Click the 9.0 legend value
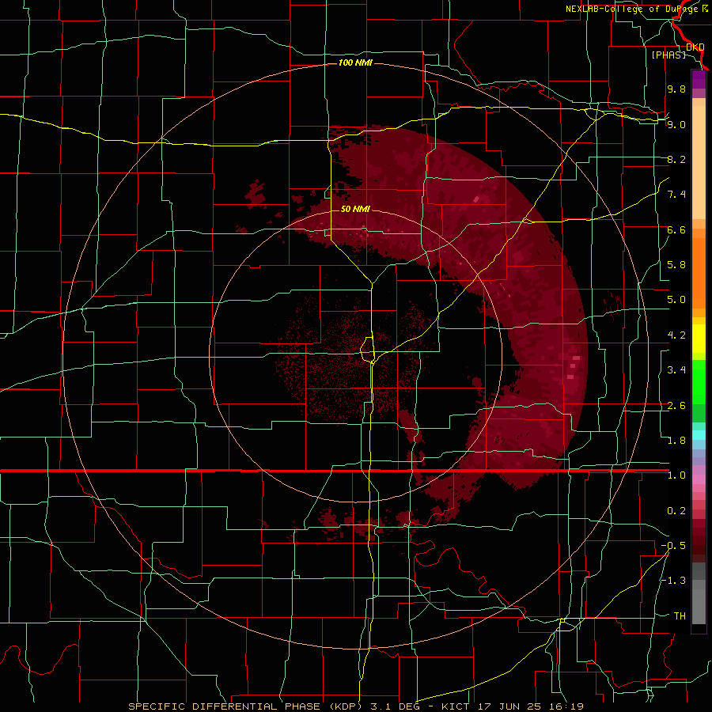Viewport: 712px width, 712px height. click(676, 124)
